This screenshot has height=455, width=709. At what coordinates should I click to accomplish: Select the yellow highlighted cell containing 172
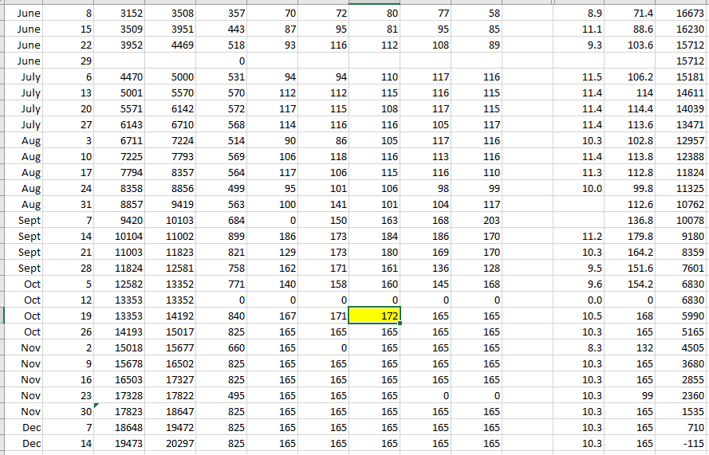coord(375,316)
